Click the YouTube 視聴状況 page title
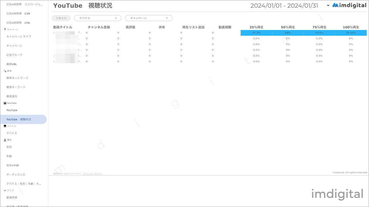Image resolution: width=369 pixels, height=207 pixels. (x=83, y=5)
